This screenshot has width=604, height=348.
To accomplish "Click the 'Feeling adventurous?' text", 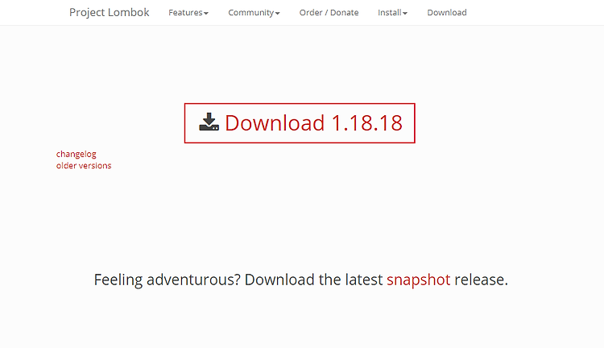I will (x=168, y=280).
